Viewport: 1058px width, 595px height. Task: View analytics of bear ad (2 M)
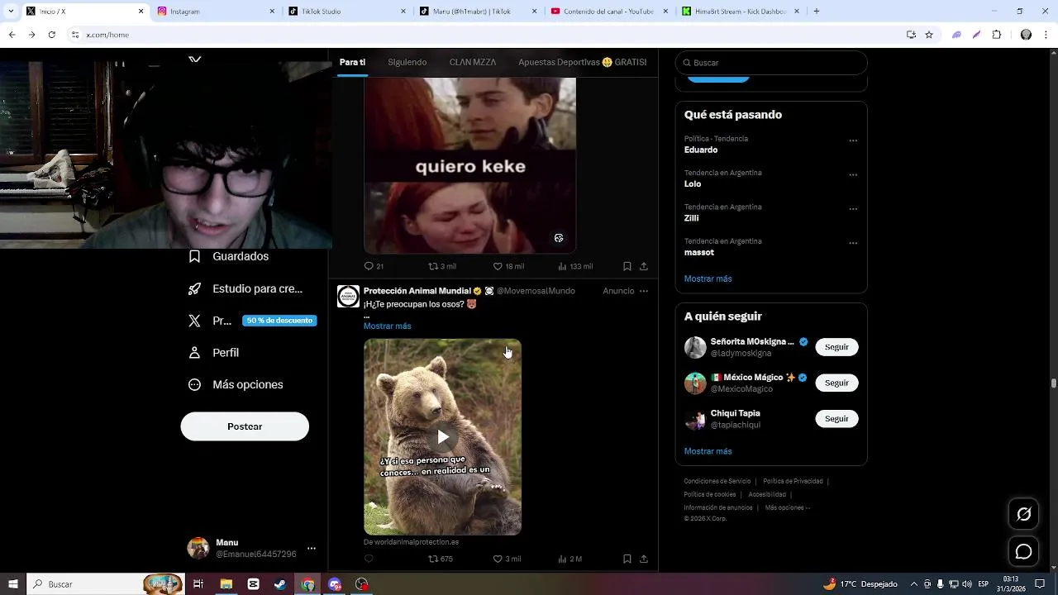coord(563,559)
